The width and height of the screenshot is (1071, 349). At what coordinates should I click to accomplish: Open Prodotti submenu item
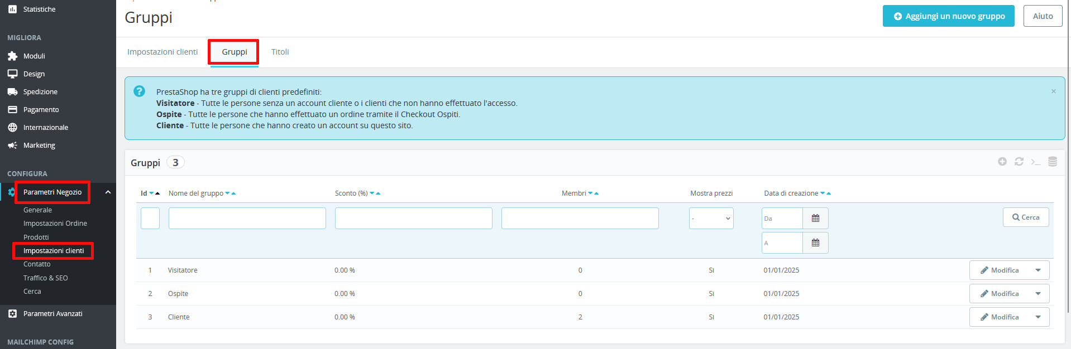36,237
